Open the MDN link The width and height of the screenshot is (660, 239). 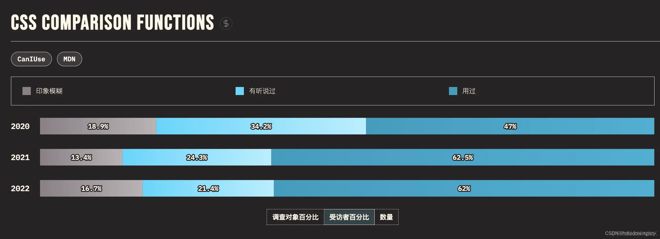tap(69, 59)
